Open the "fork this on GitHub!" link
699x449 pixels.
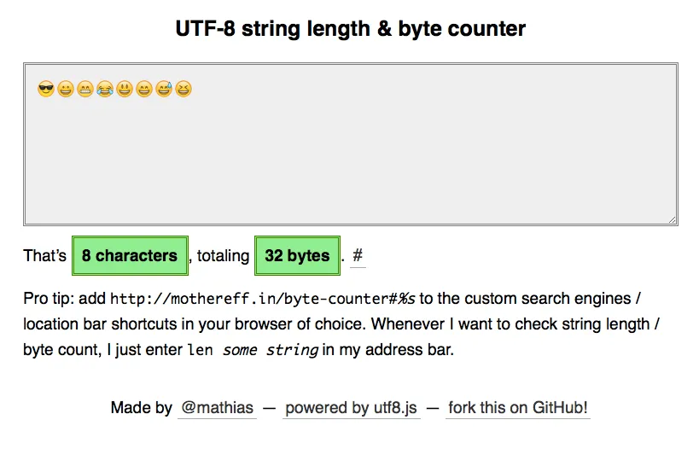pyautogui.click(x=518, y=407)
